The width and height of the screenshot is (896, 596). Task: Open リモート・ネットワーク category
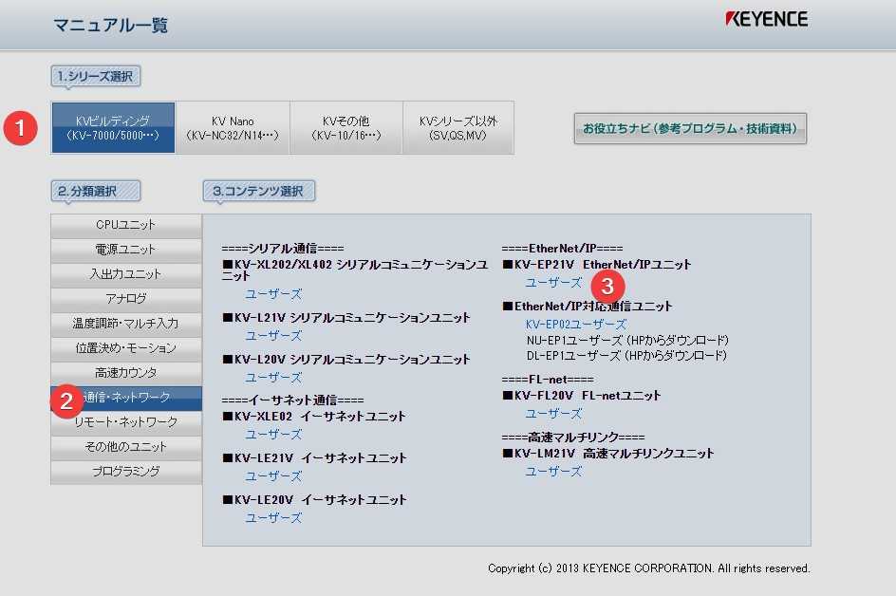(x=126, y=422)
